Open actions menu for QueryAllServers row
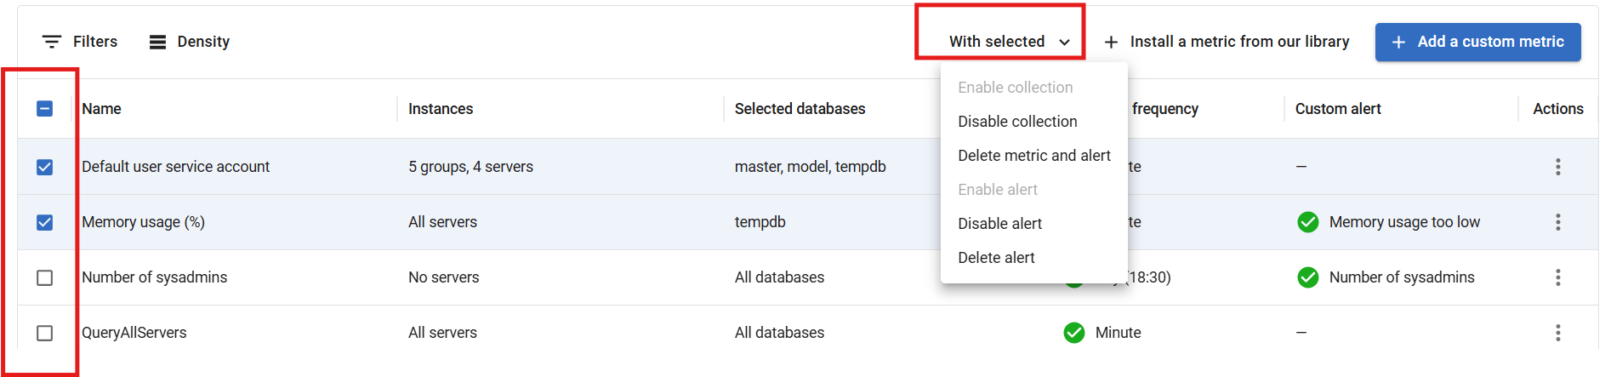The height and width of the screenshot is (377, 1611). click(1557, 333)
